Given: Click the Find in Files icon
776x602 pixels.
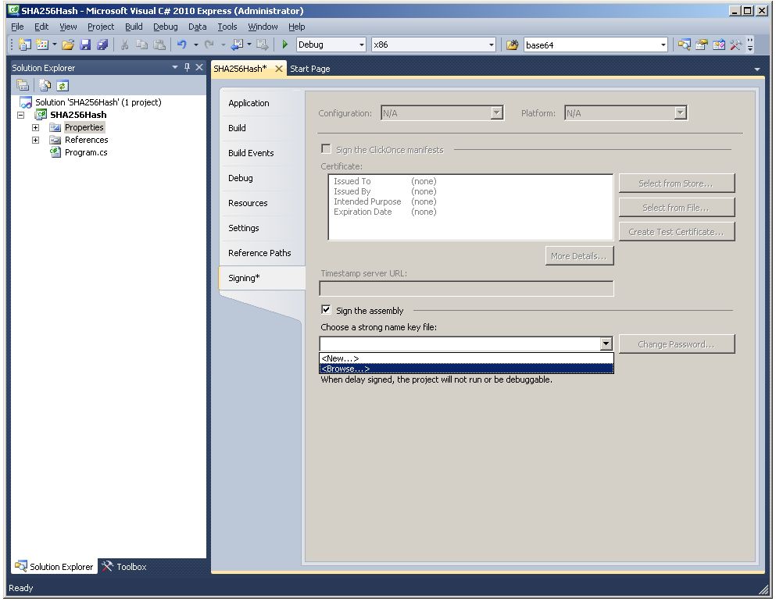Looking at the screenshot, I should click(x=512, y=45).
